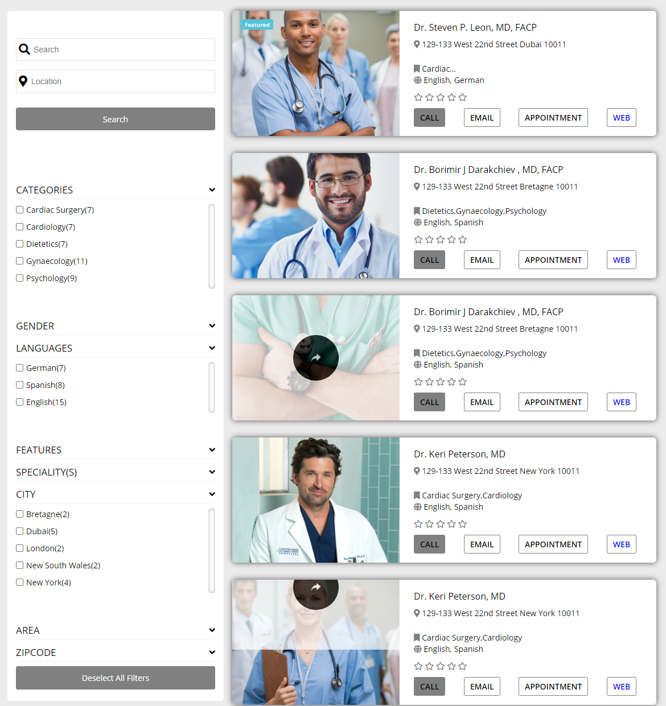This screenshot has width=666, height=706.
Task: Rate Dr. Steven P. Leon five stars
Action: pos(462,97)
